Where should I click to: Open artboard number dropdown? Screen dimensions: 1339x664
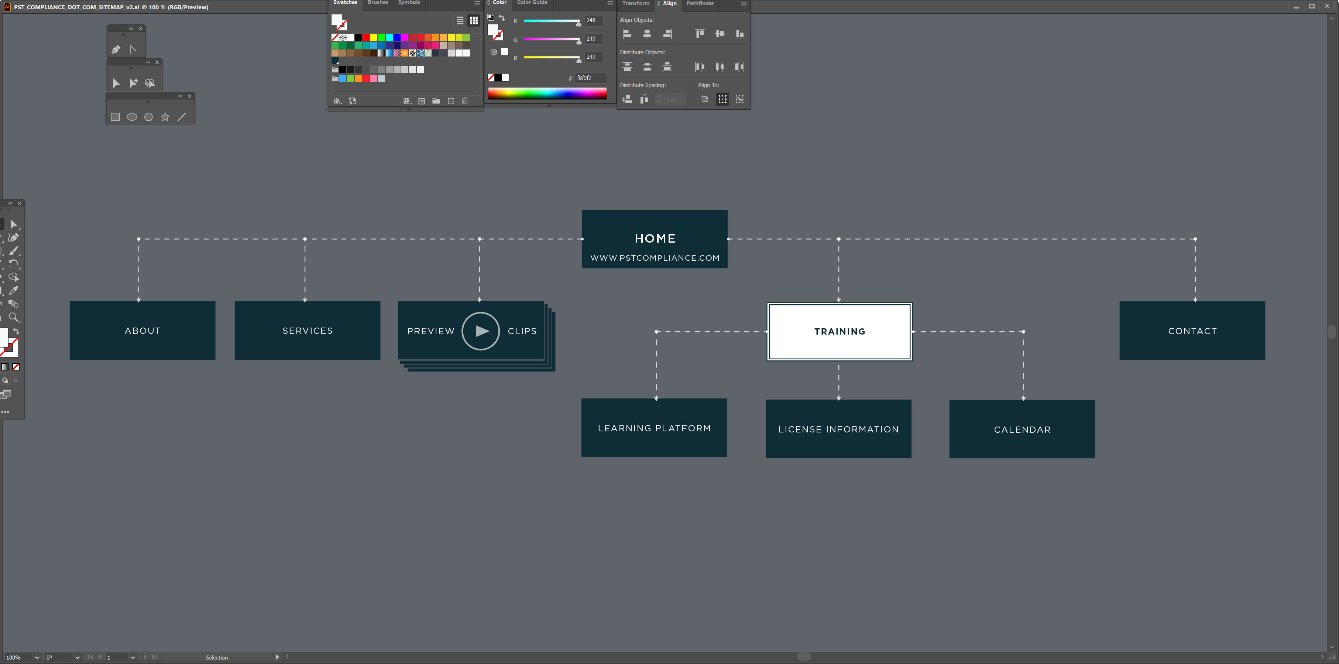(x=133, y=657)
